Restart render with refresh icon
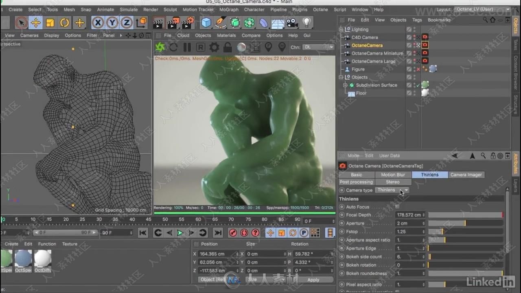Viewport: 521px width, 293px height. (174, 47)
